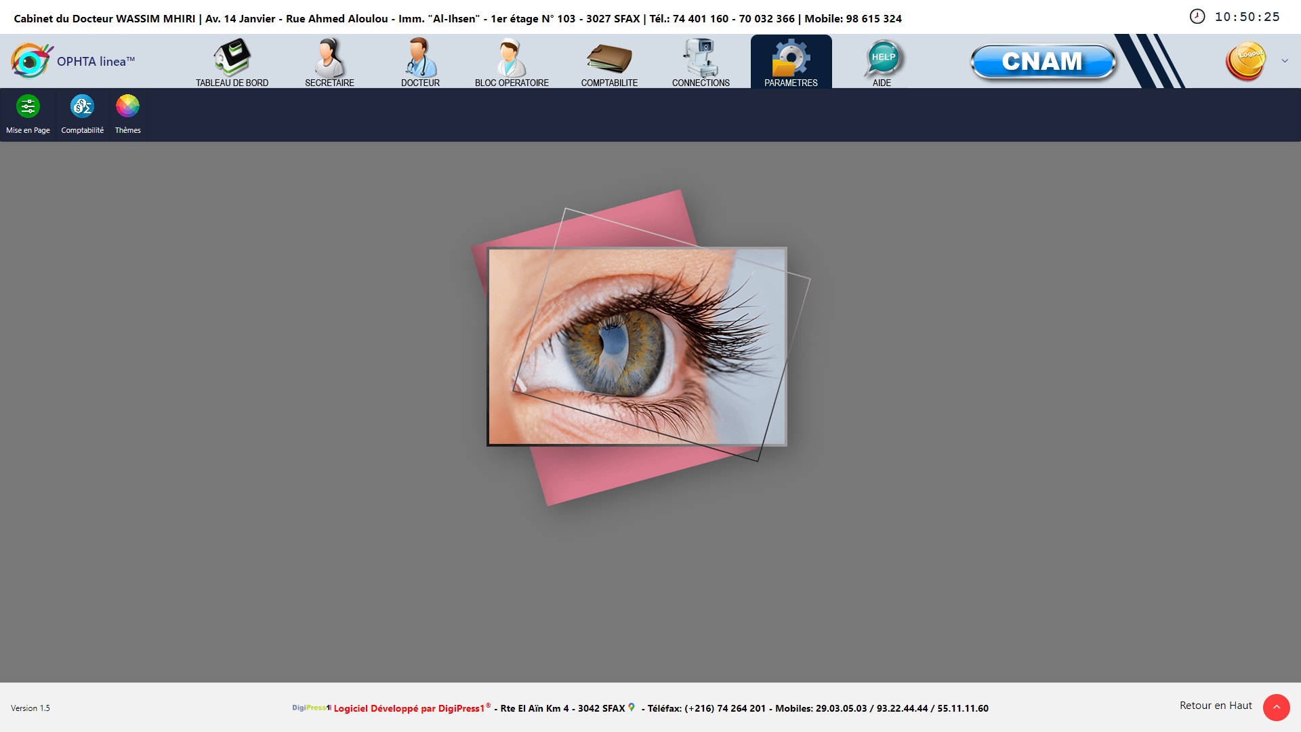The height and width of the screenshot is (732, 1301).
Task: Click the CNAM button
Action: click(1042, 62)
